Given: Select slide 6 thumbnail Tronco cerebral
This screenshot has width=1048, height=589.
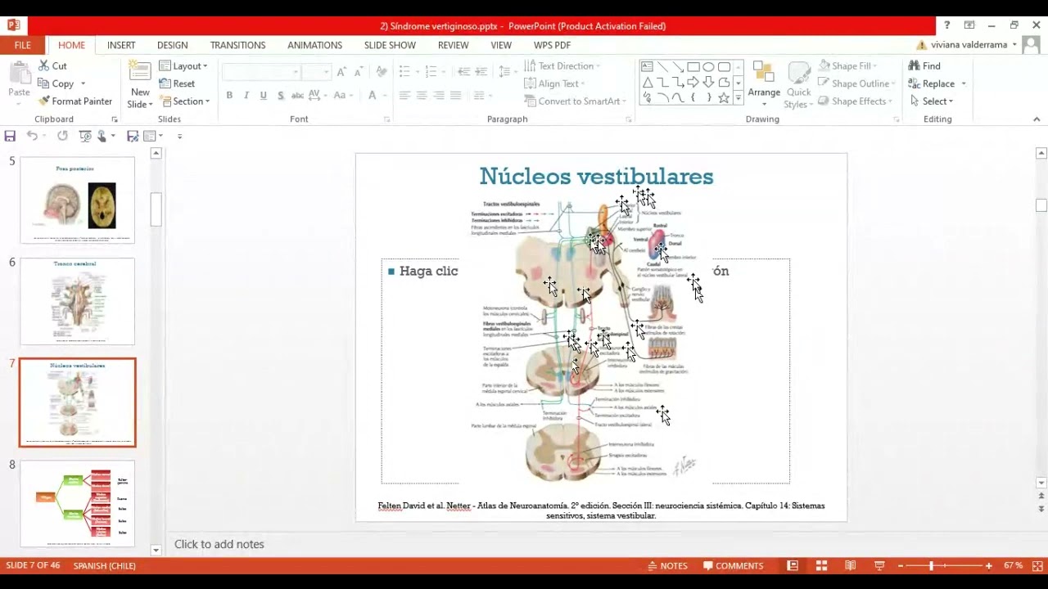Looking at the screenshot, I should coord(77,301).
